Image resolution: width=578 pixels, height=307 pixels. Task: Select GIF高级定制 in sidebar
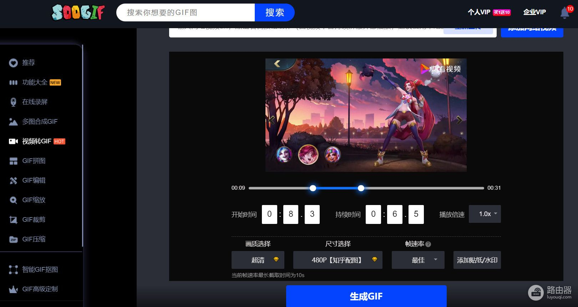pos(40,289)
